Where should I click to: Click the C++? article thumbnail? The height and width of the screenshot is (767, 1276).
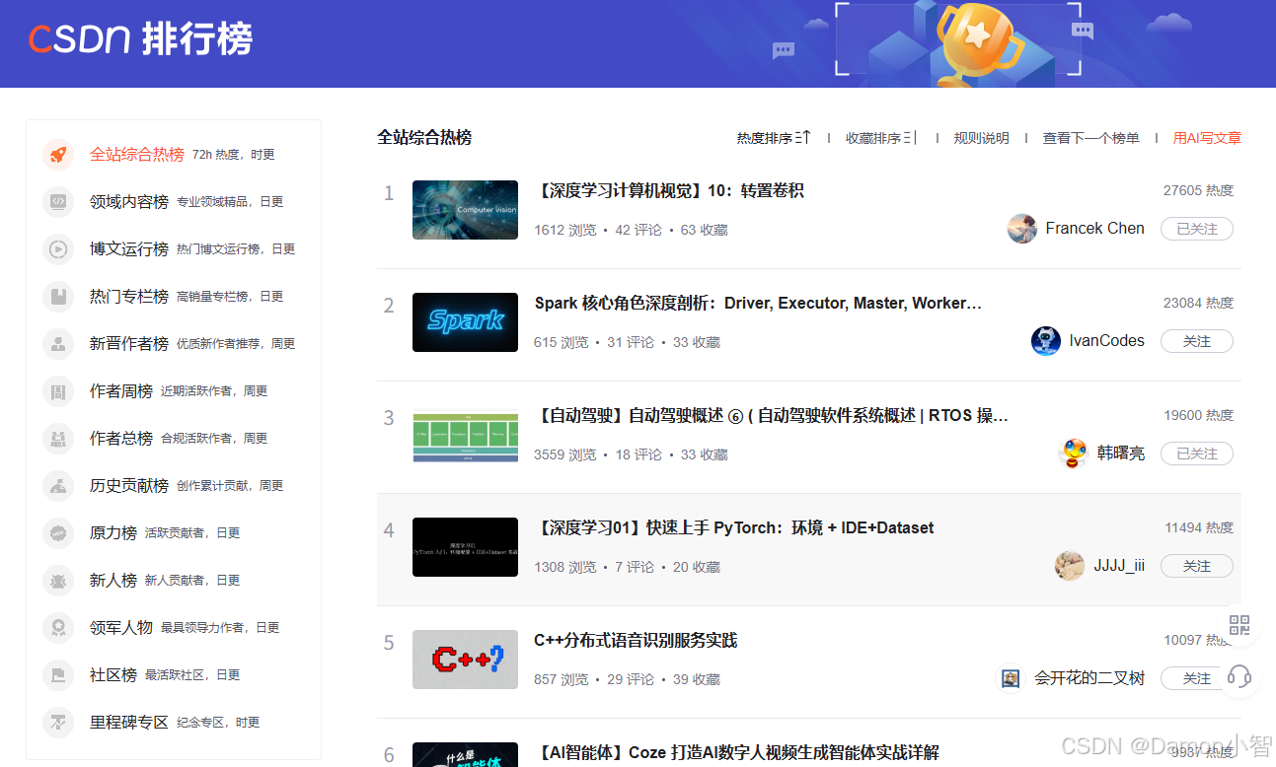pyautogui.click(x=465, y=660)
